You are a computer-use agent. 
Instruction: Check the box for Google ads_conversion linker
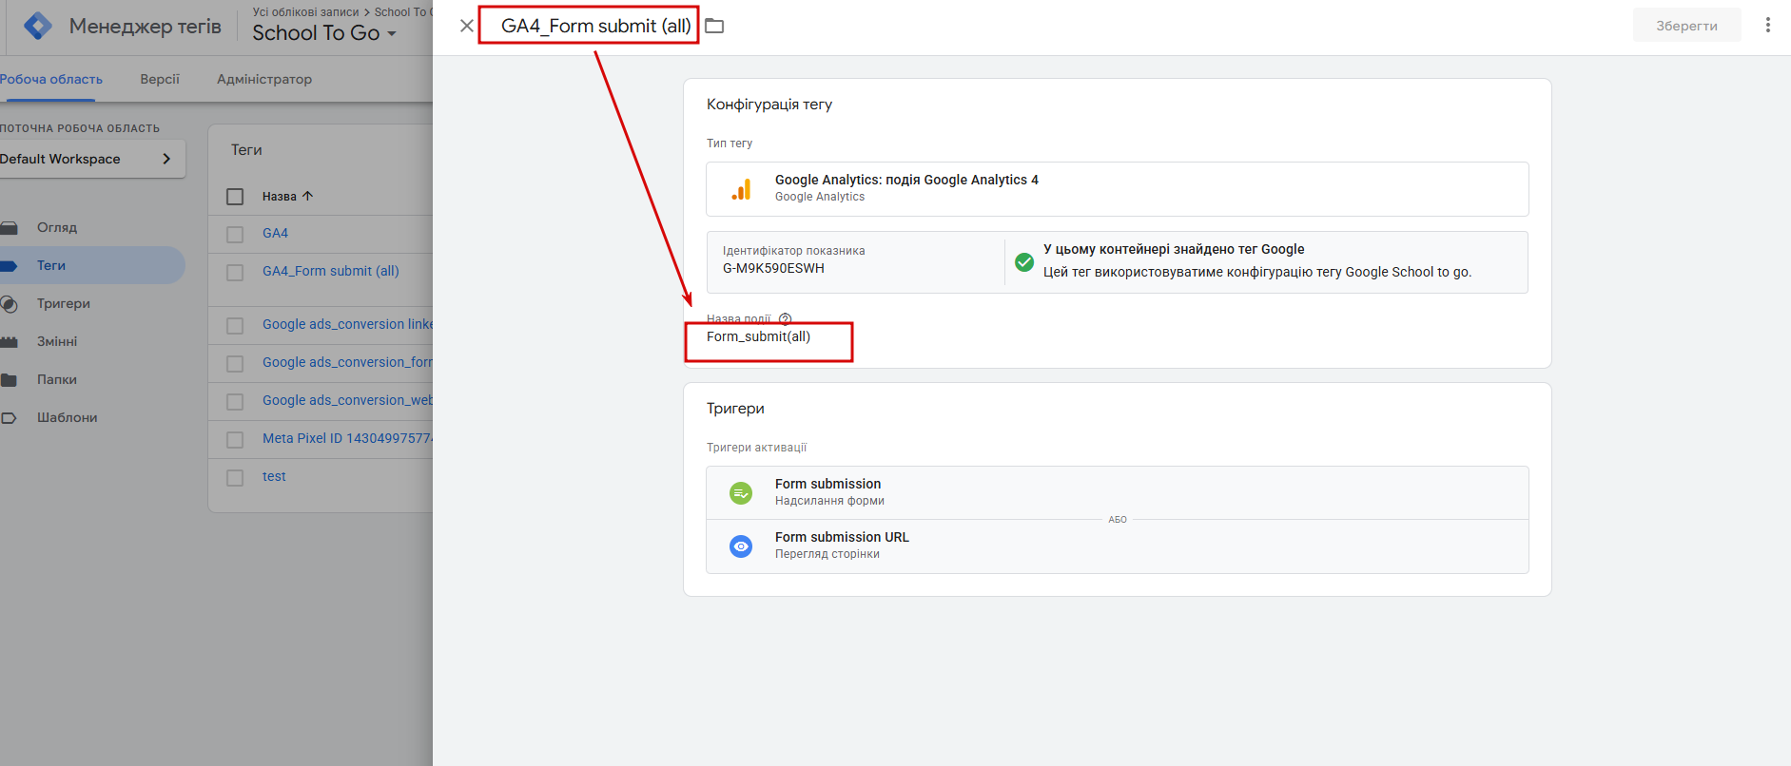pos(235,326)
